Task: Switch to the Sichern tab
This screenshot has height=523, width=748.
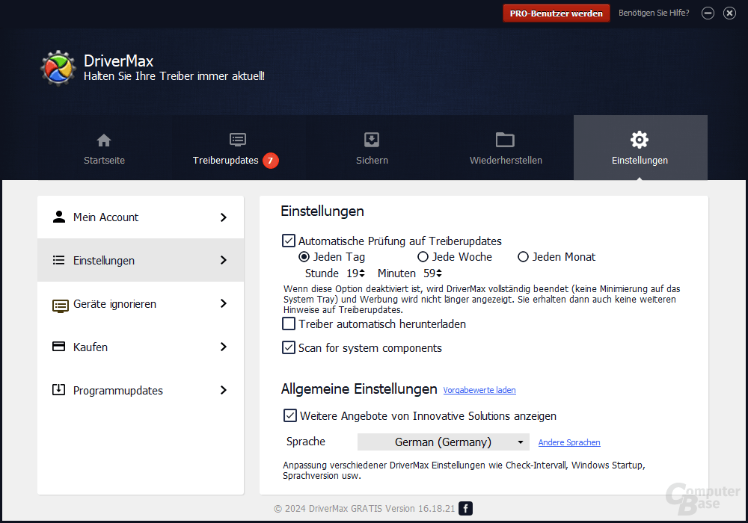Action: pos(372,148)
